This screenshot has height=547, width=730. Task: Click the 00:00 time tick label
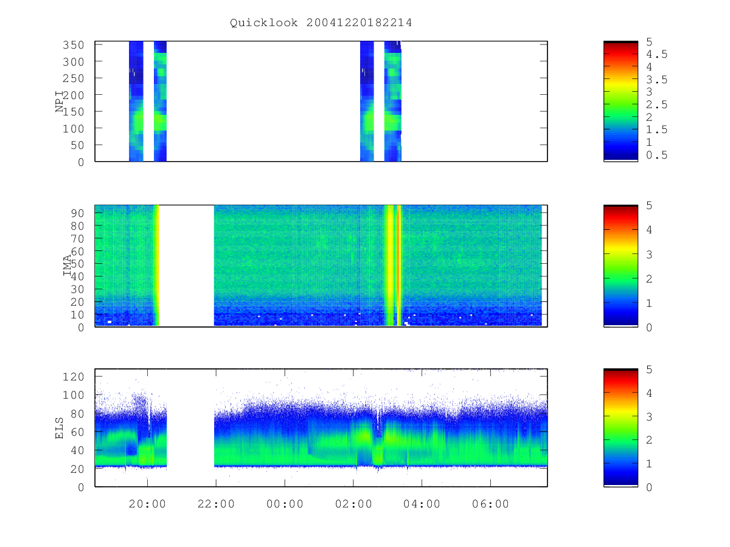285,504
